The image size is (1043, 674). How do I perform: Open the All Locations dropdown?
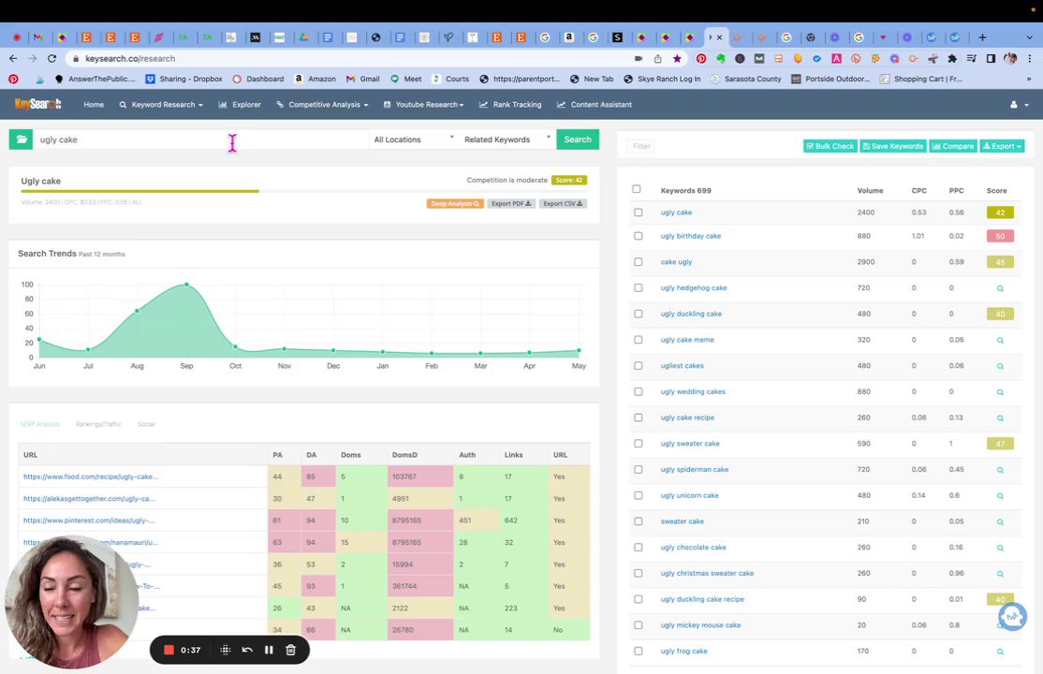(x=413, y=139)
